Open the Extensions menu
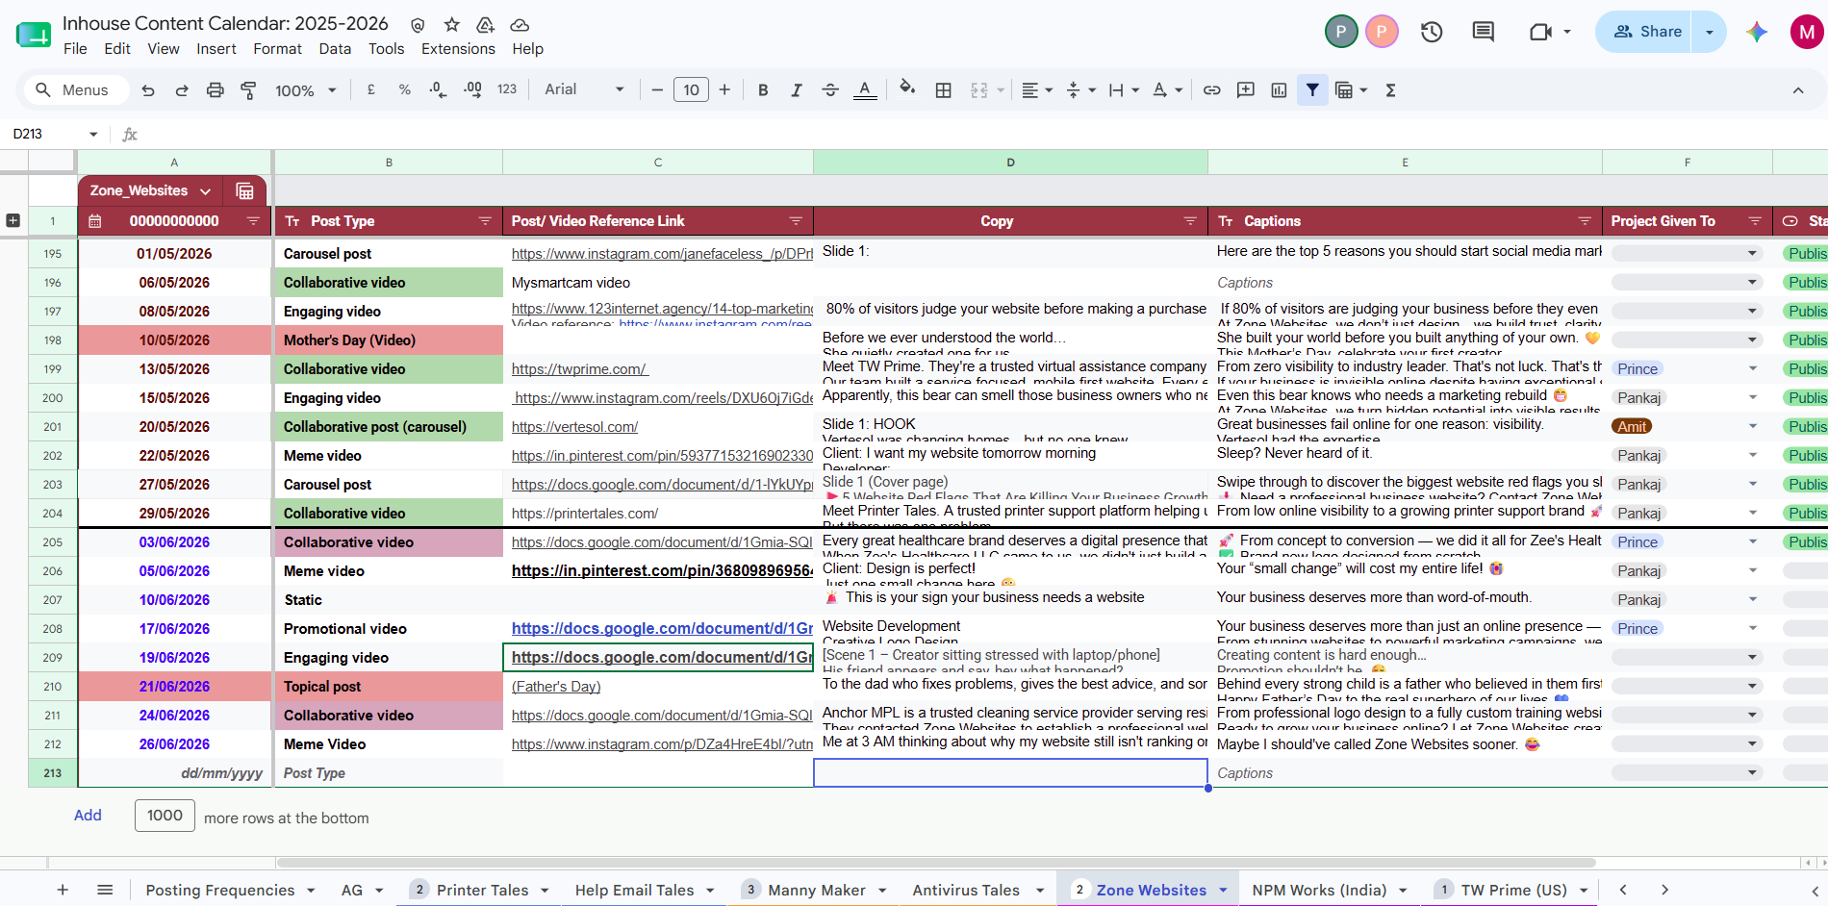Viewport: 1828px width, 906px height. [x=458, y=49]
